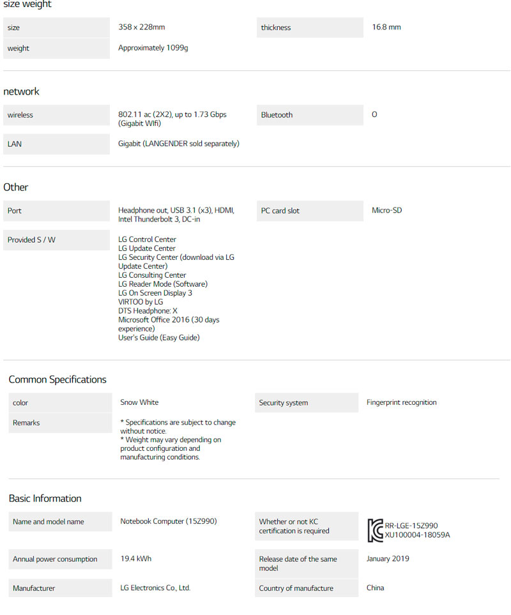Click the 'Snow White' color value
Screen dimensions: 511x615
tap(139, 402)
